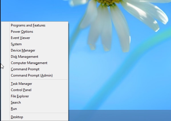
Task: Open Programs and Features from the menu
Action: click(28, 25)
